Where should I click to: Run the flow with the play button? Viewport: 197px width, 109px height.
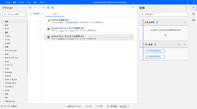[x=35, y=8]
